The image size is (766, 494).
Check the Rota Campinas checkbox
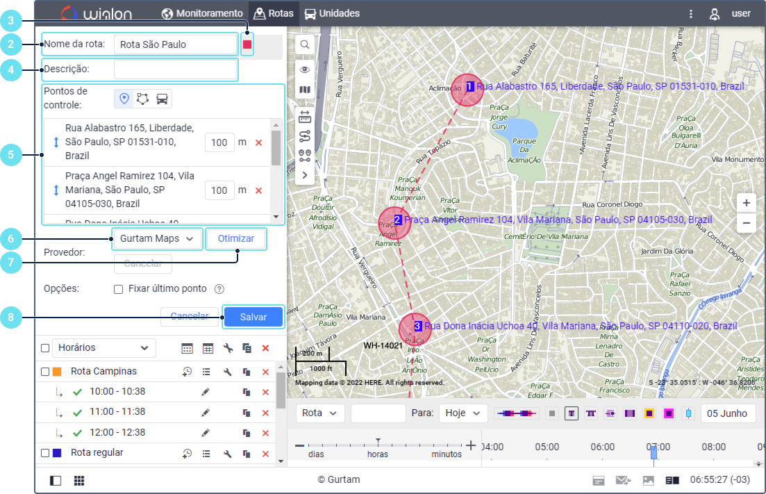tap(45, 372)
